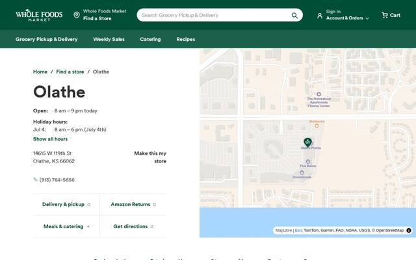This screenshot has height=260, width=416.
Task: Open the Delivery & pickup link
Action: point(66,204)
